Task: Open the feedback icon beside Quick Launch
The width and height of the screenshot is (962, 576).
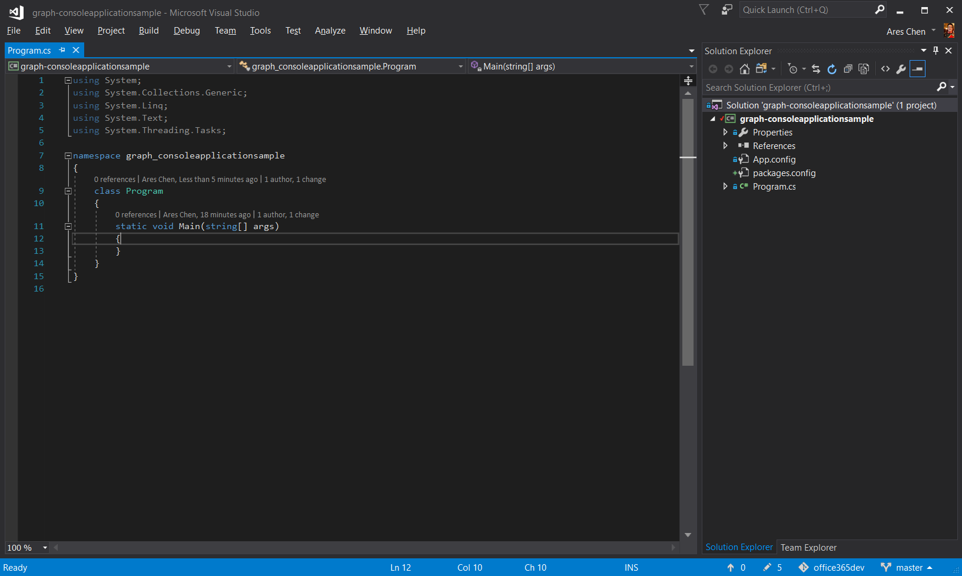Action: tap(727, 9)
